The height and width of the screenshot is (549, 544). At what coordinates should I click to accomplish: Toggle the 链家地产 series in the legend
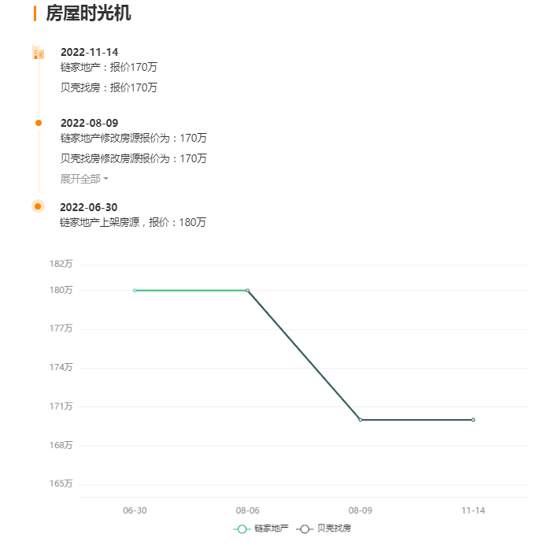[261, 529]
